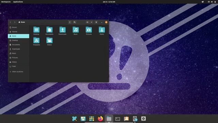
Task: Toggle list/grid view button in Files
Action: 88,22
